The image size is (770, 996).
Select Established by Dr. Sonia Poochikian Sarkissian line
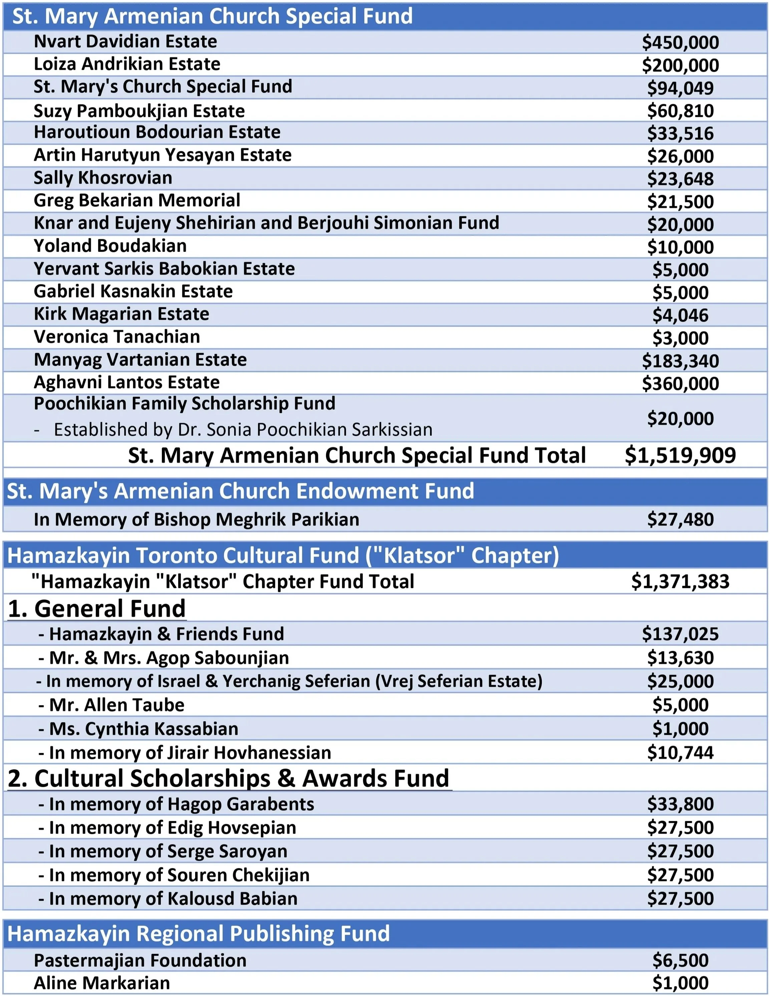click(x=243, y=429)
